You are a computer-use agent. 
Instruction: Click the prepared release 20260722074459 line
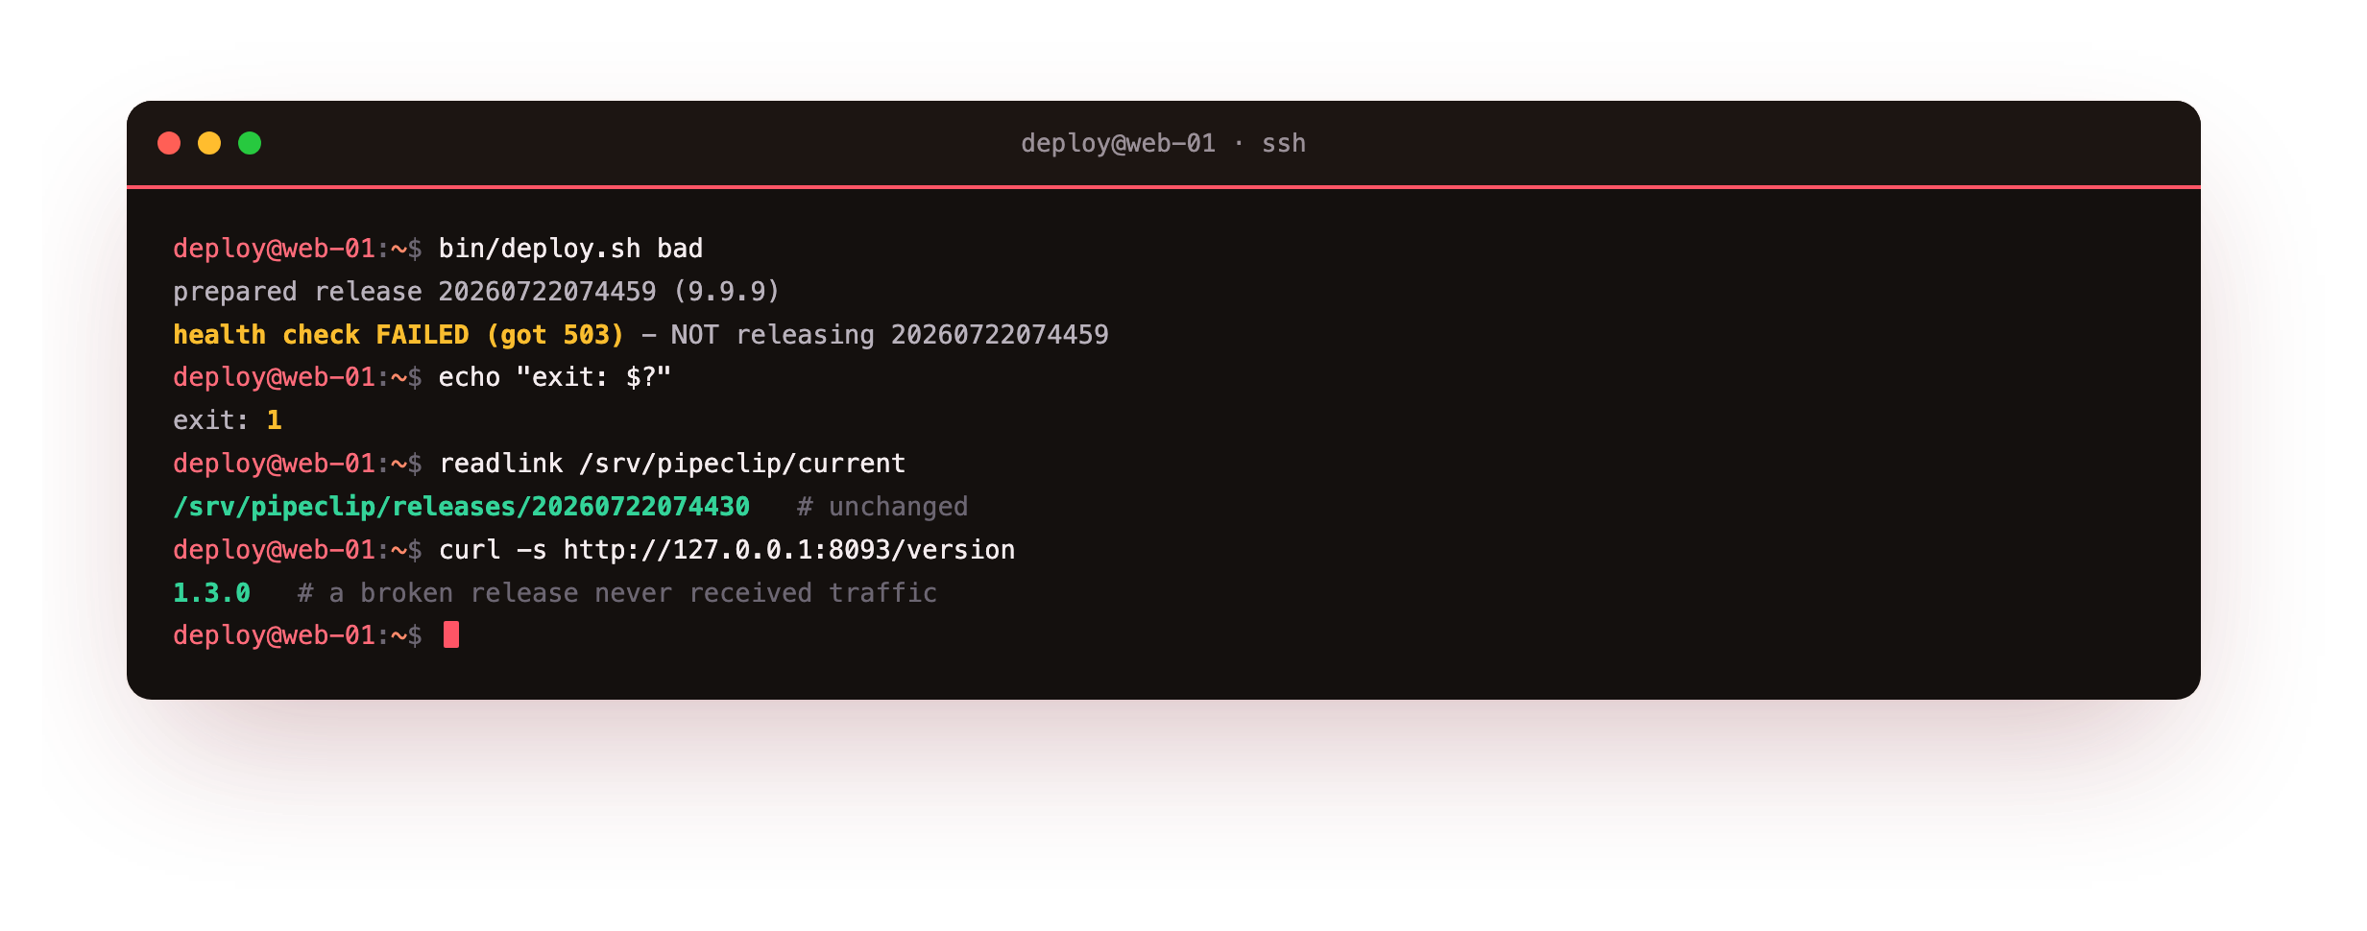(x=476, y=292)
